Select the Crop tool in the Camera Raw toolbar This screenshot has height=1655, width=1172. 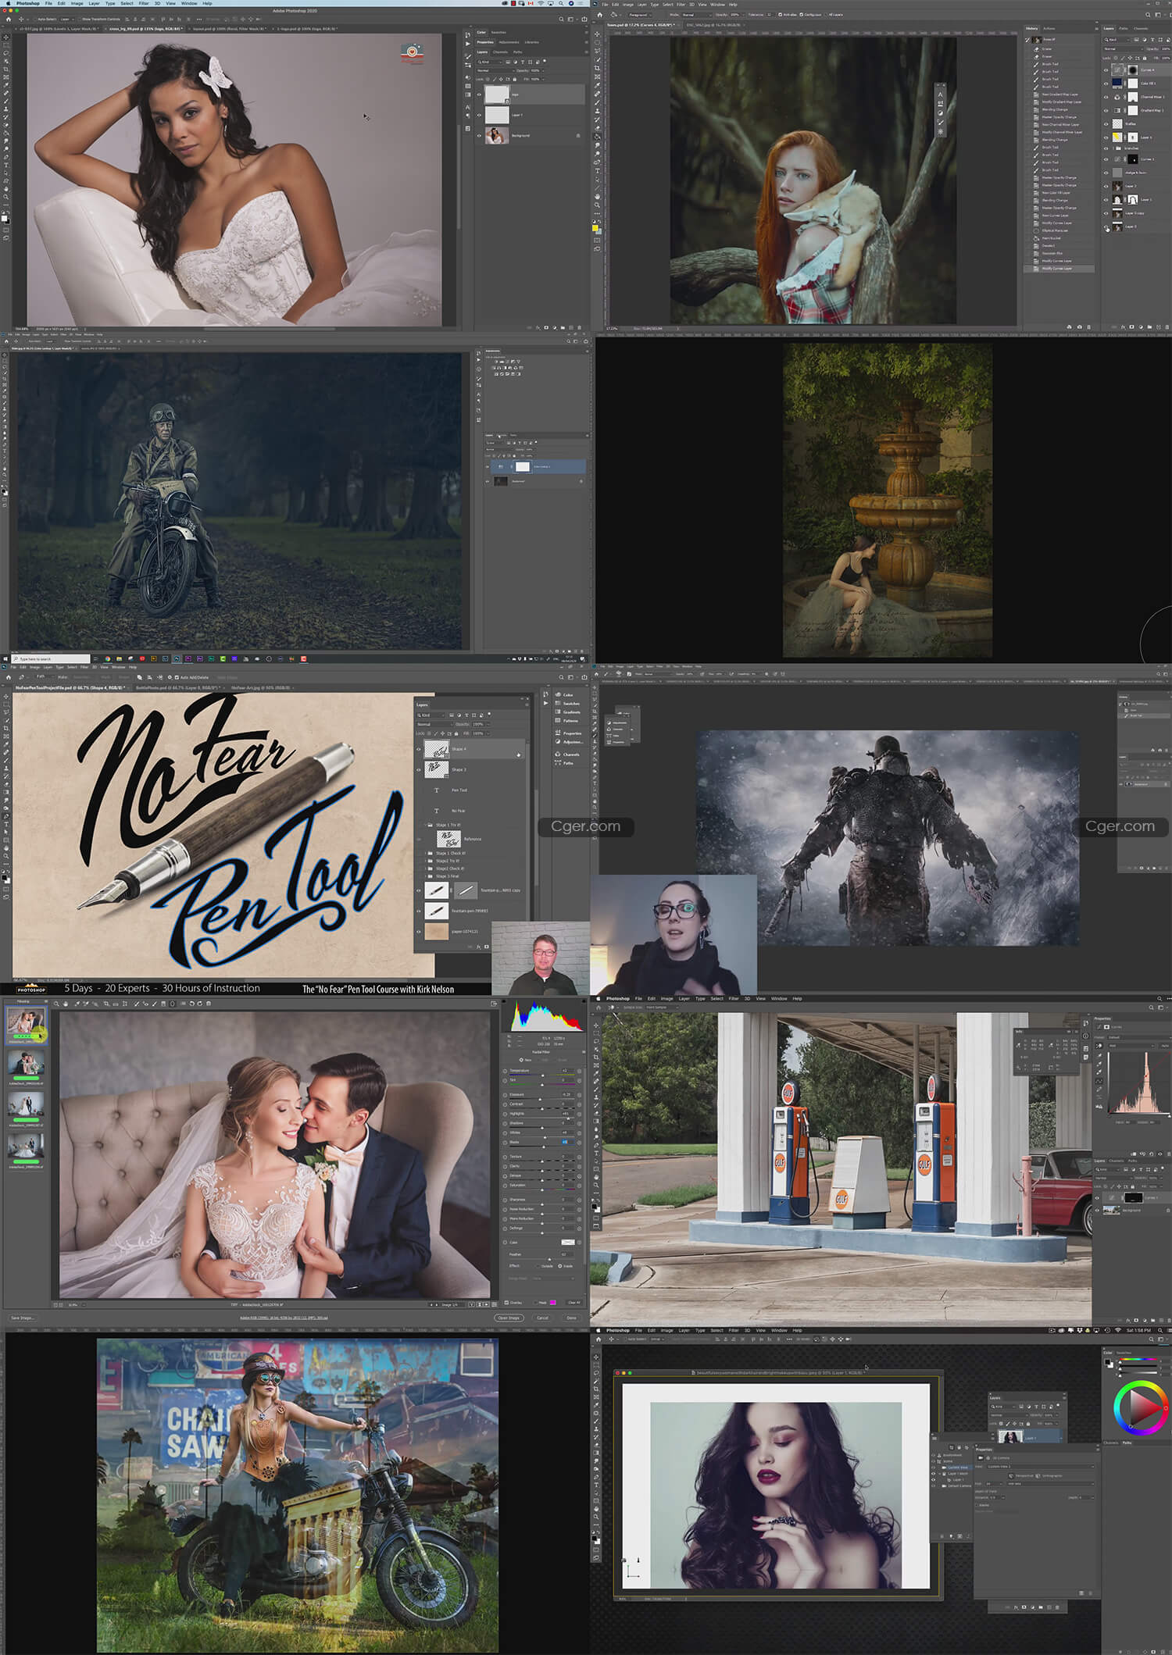pyautogui.click(x=106, y=1004)
